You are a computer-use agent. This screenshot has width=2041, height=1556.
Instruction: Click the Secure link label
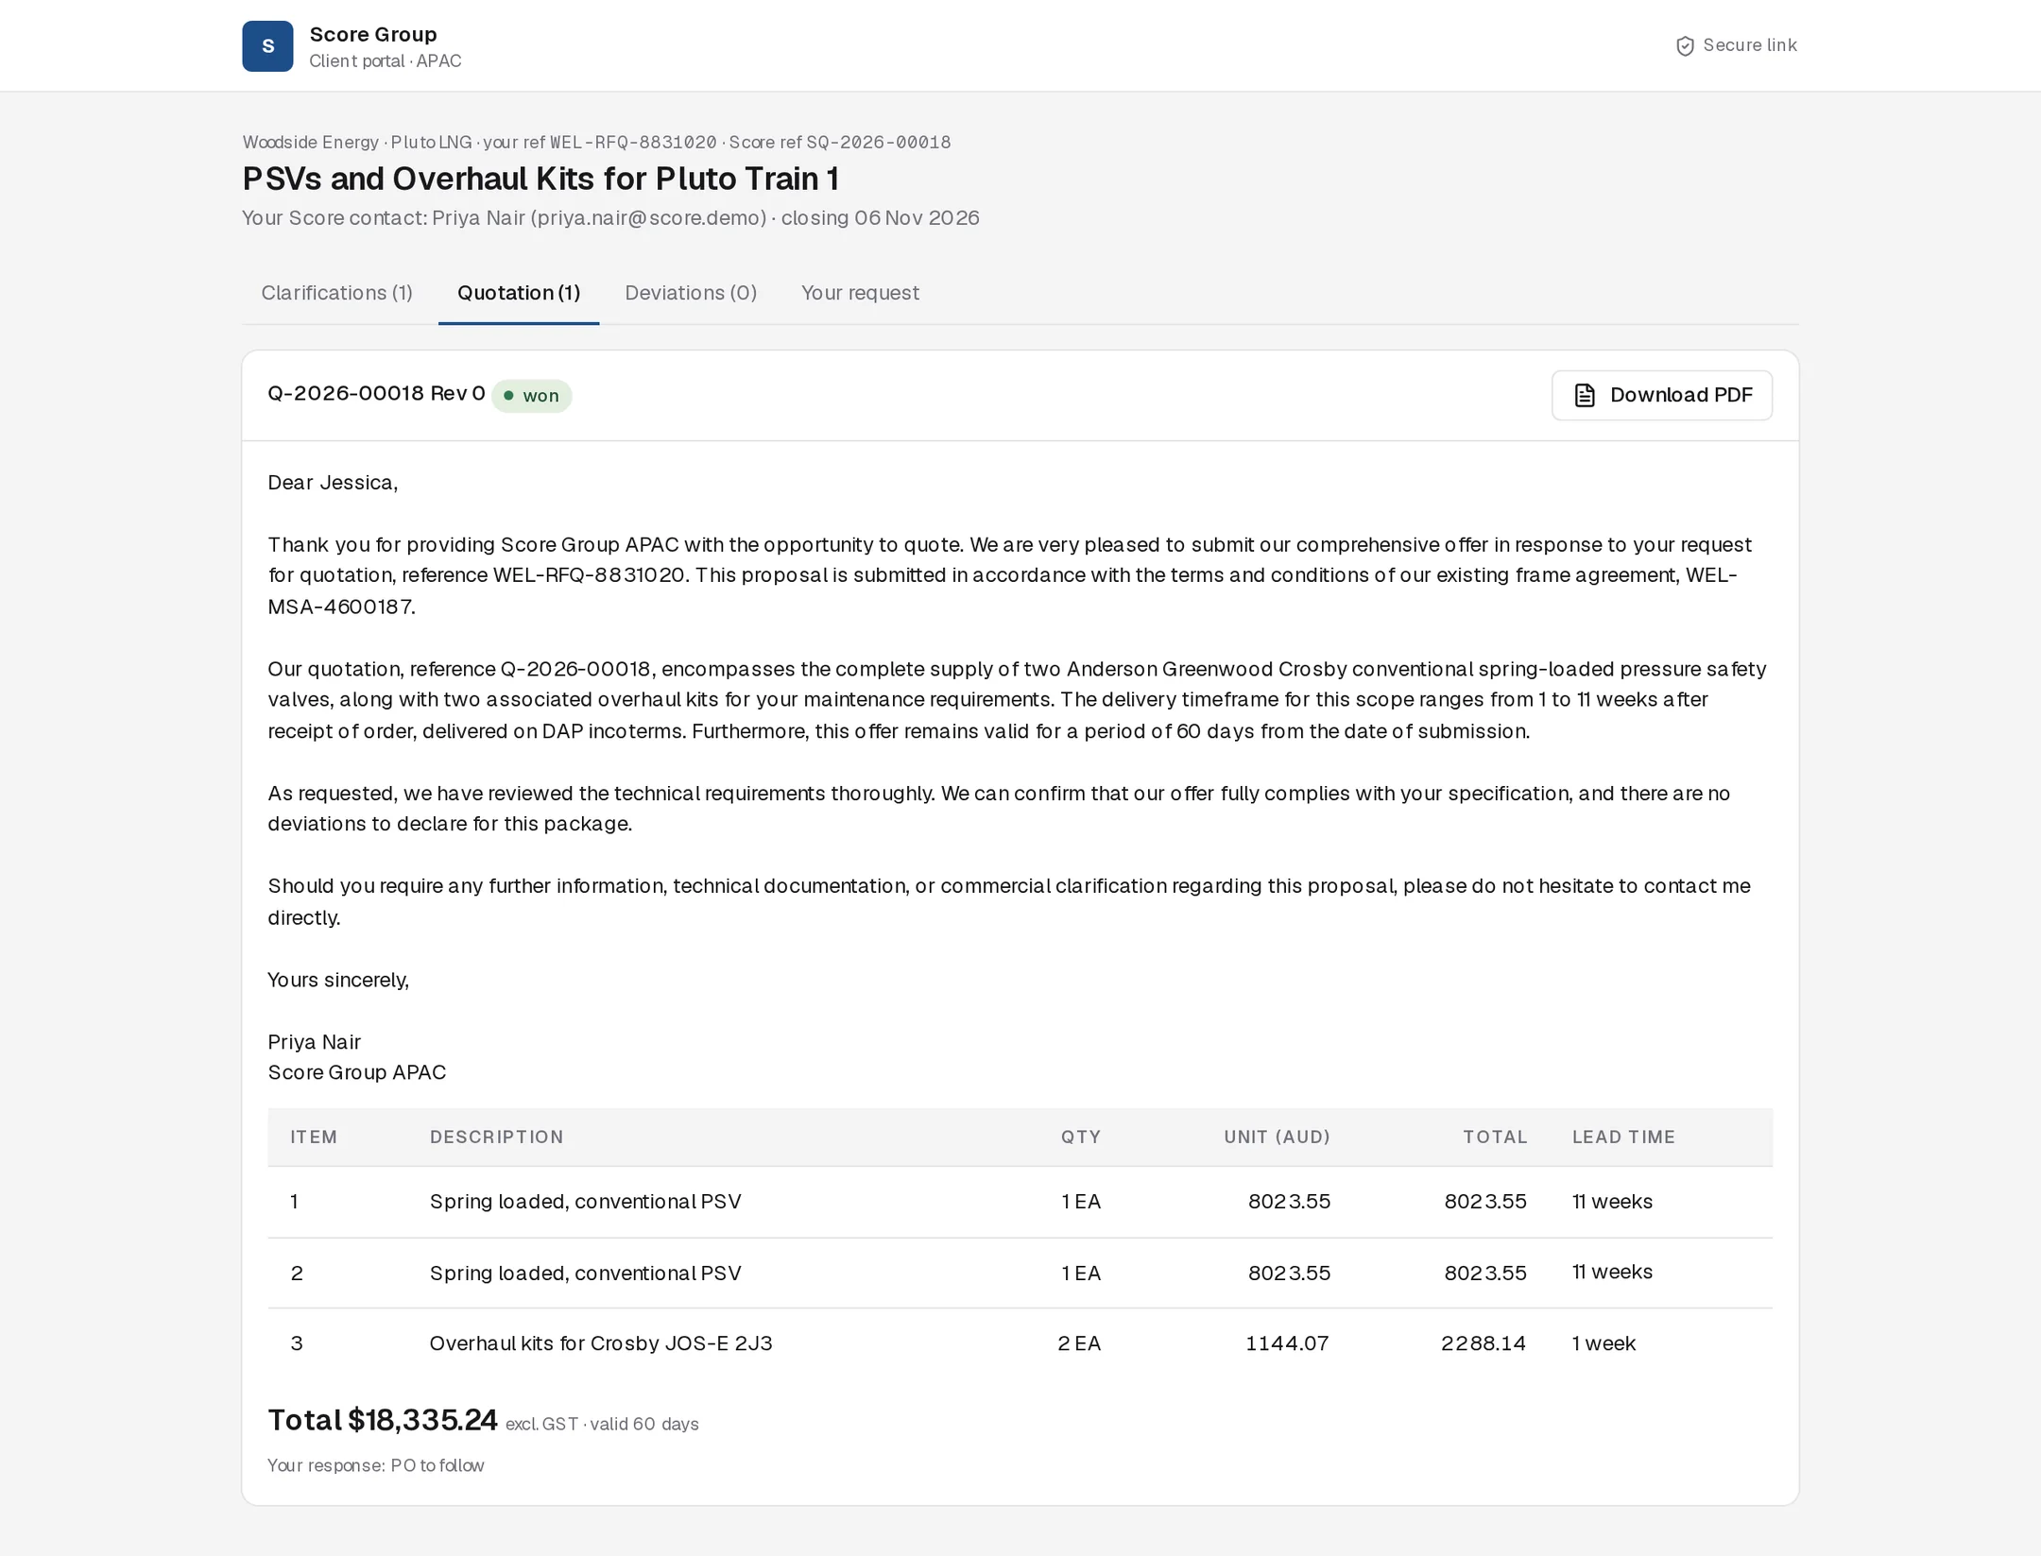pyautogui.click(x=1749, y=45)
